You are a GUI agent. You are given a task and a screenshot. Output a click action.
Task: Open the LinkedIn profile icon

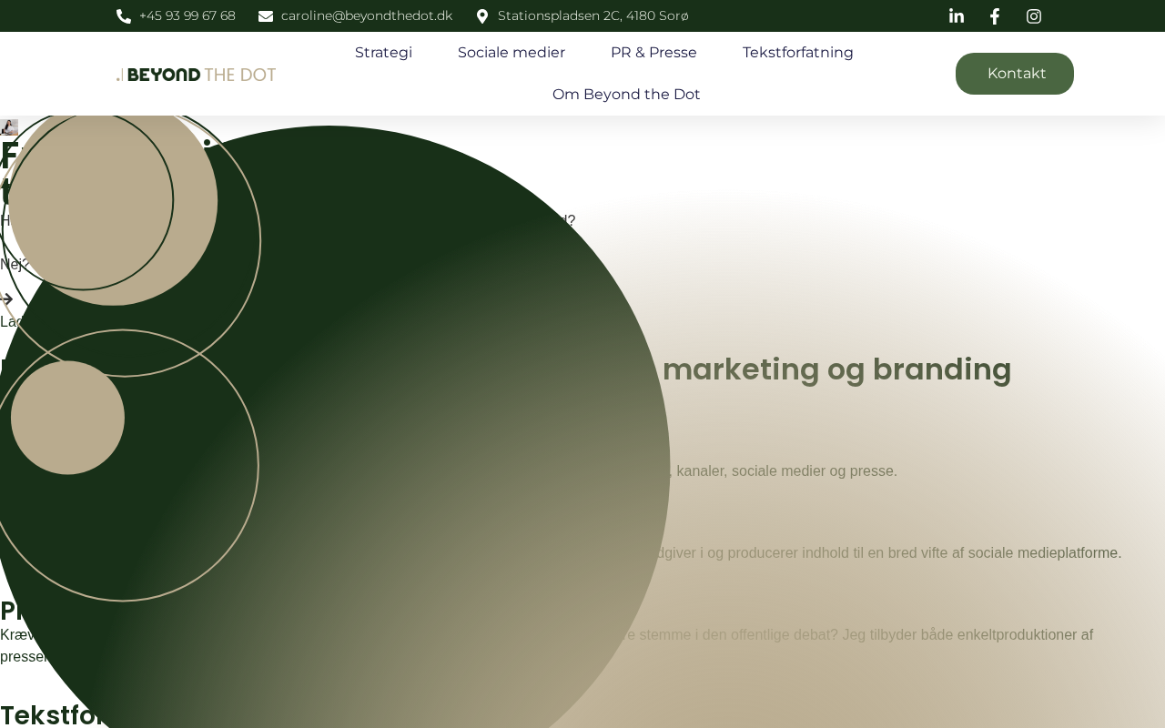pyautogui.click(x=957, y=15)
